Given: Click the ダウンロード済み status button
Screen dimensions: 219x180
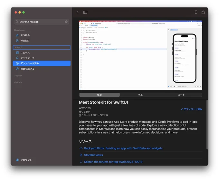Looking at the screenshot, I should coord(192,109).
